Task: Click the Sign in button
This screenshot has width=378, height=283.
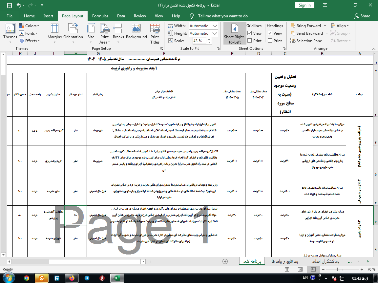Action: click(x=304, y=5)
